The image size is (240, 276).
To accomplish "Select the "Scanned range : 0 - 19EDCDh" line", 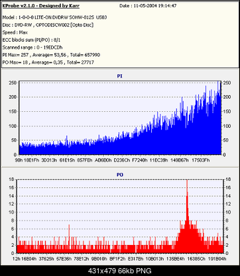I will [32, 48].
